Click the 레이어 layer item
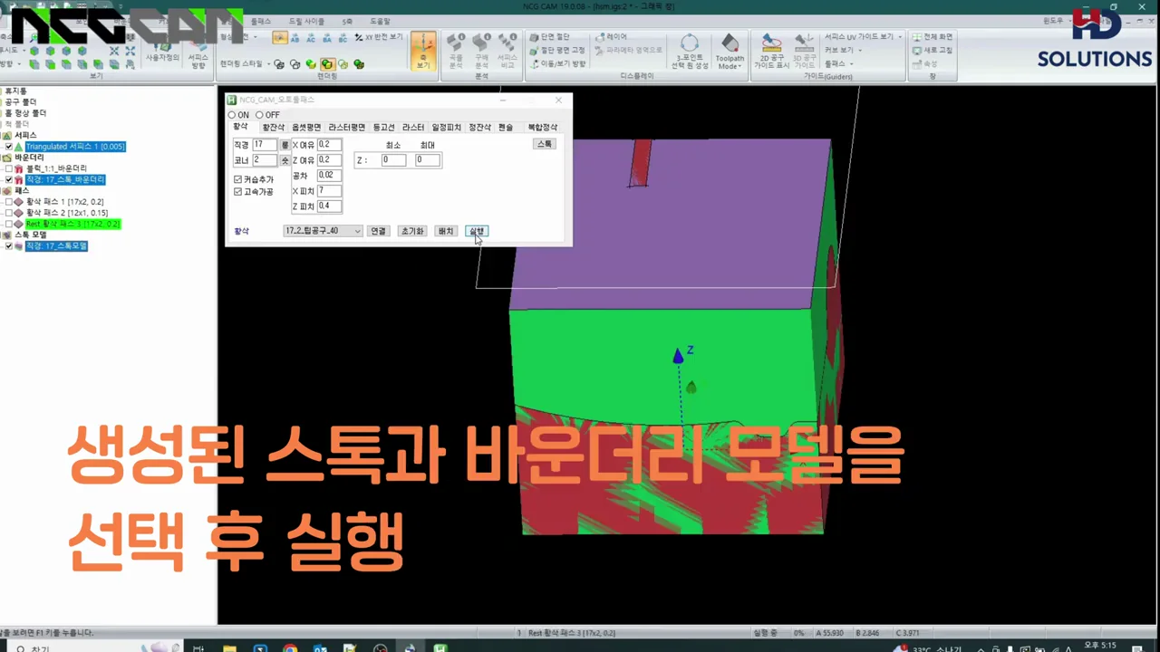 [610, 37]
